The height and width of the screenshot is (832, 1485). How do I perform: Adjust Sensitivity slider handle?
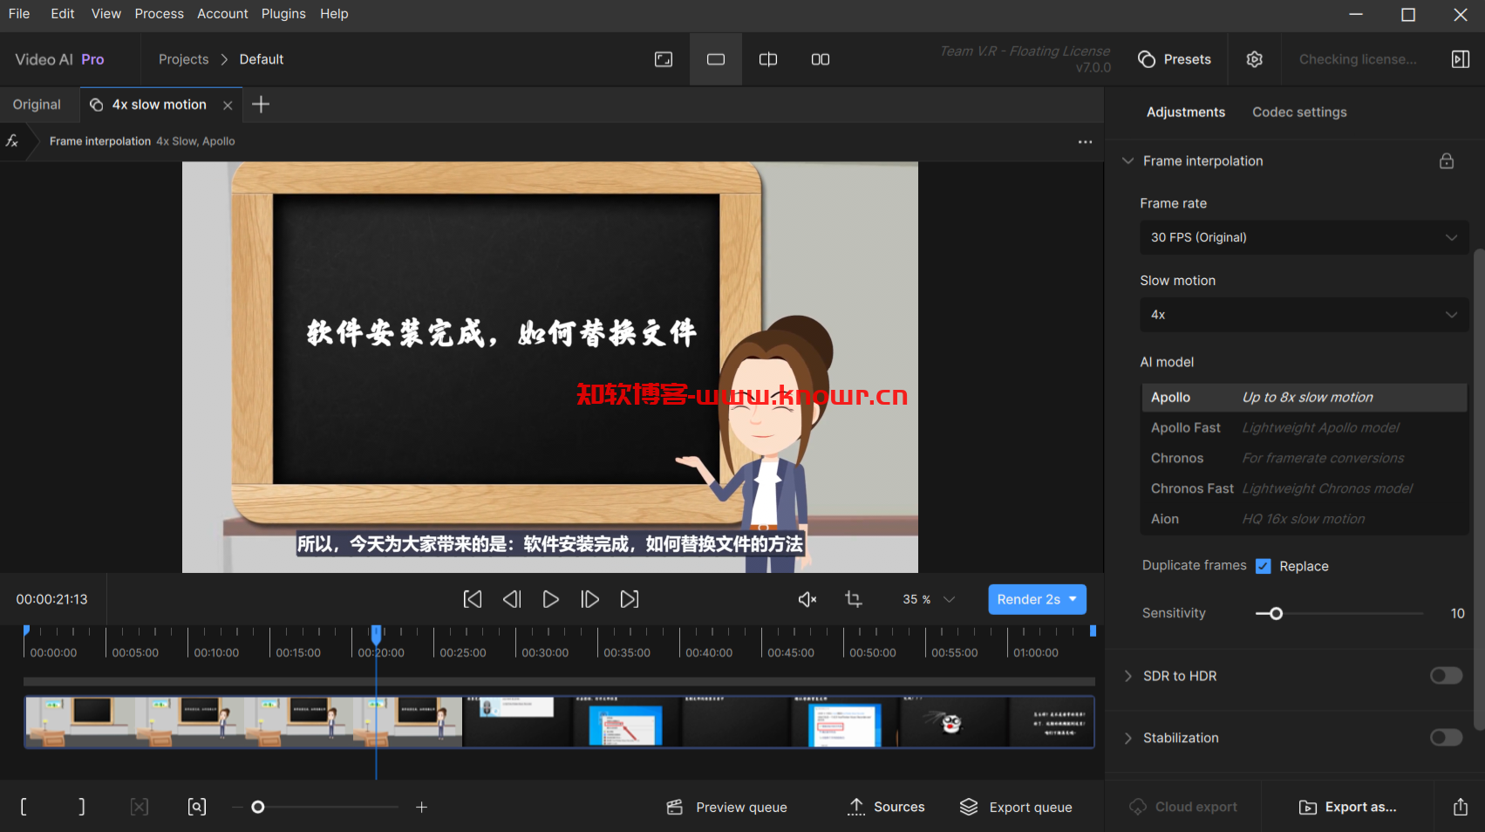[1276, 614]
